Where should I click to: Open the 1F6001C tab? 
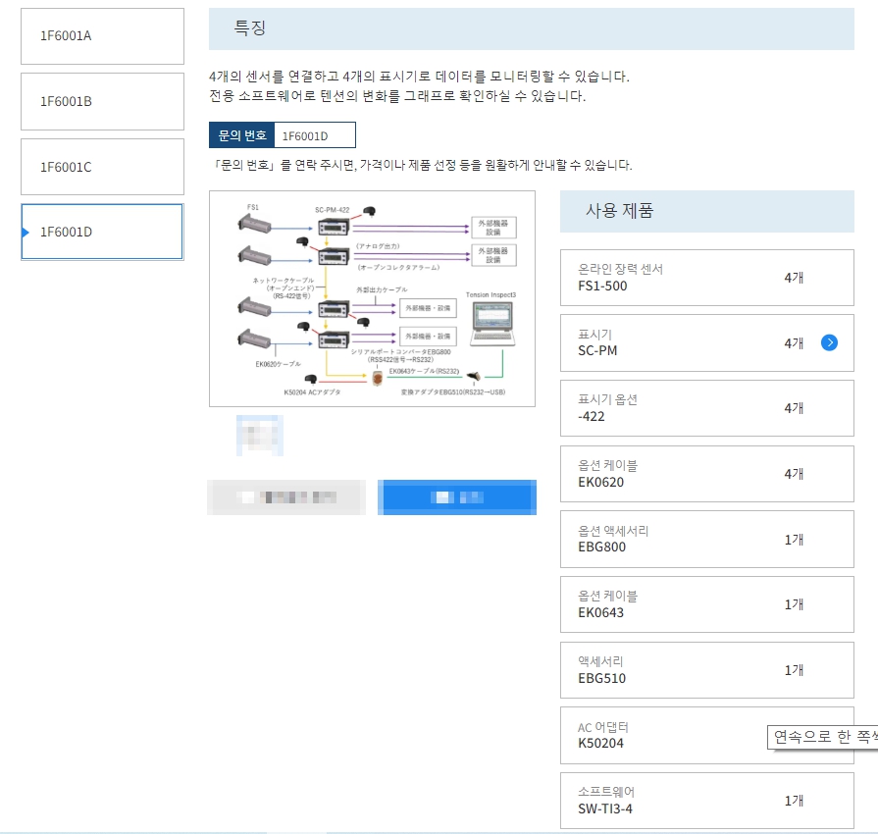(102, 167)
